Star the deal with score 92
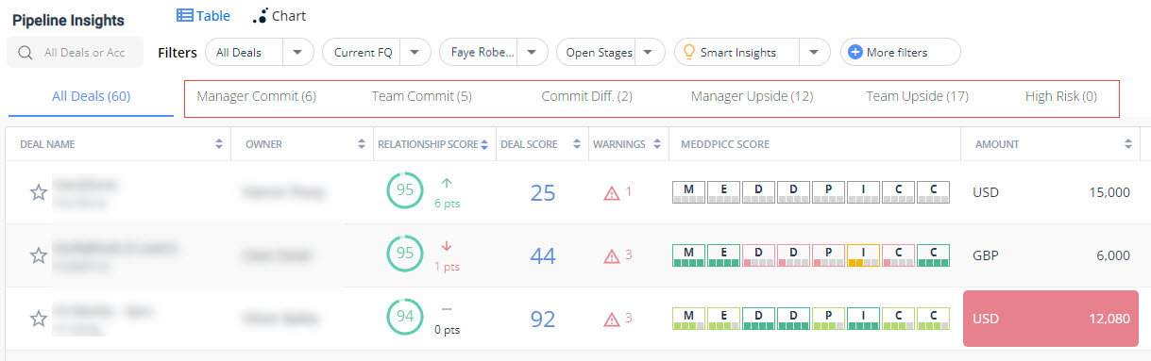The height and width of the screenshot is (361, 1151). tap(39, 319)
